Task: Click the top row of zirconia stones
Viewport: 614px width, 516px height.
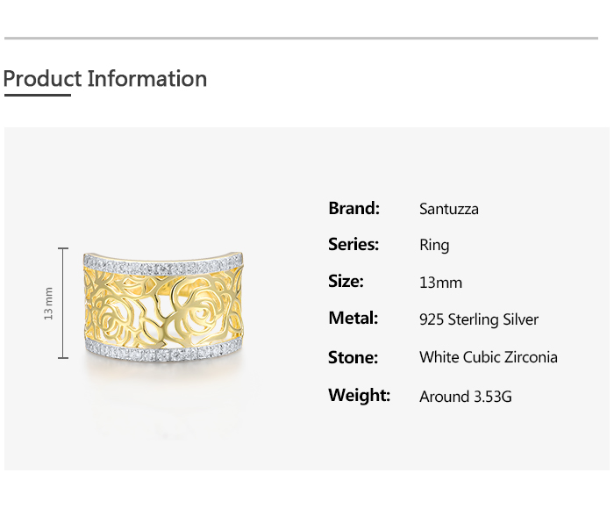Action: [x=164, y=264]
